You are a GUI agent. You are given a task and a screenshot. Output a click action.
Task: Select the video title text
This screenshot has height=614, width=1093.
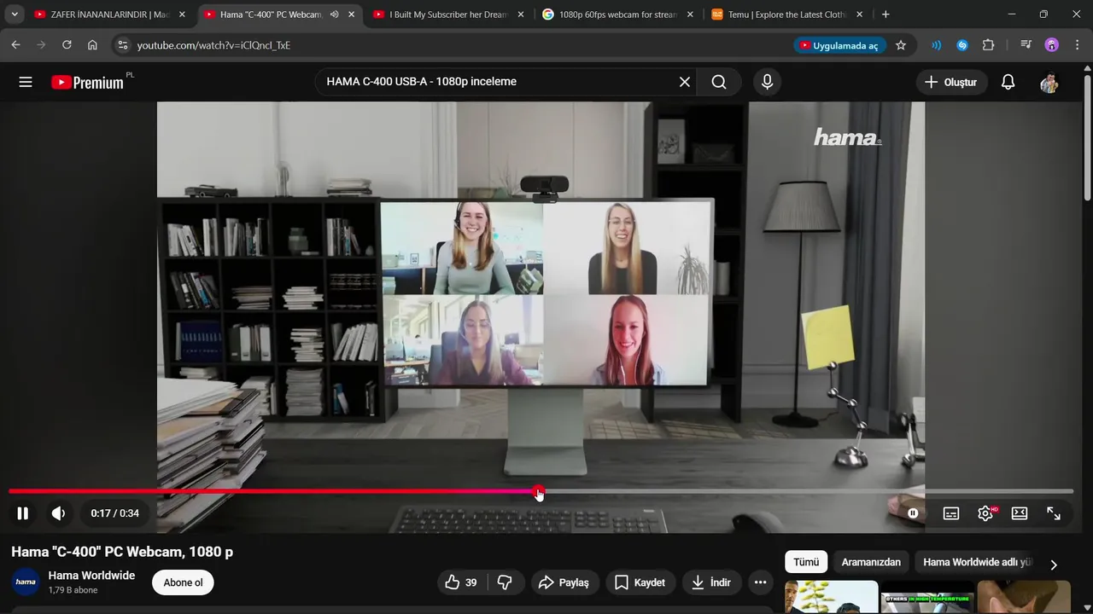tap(122, 552)
